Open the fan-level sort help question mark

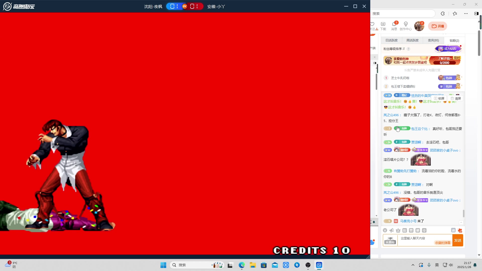click(x=408, y=49)
